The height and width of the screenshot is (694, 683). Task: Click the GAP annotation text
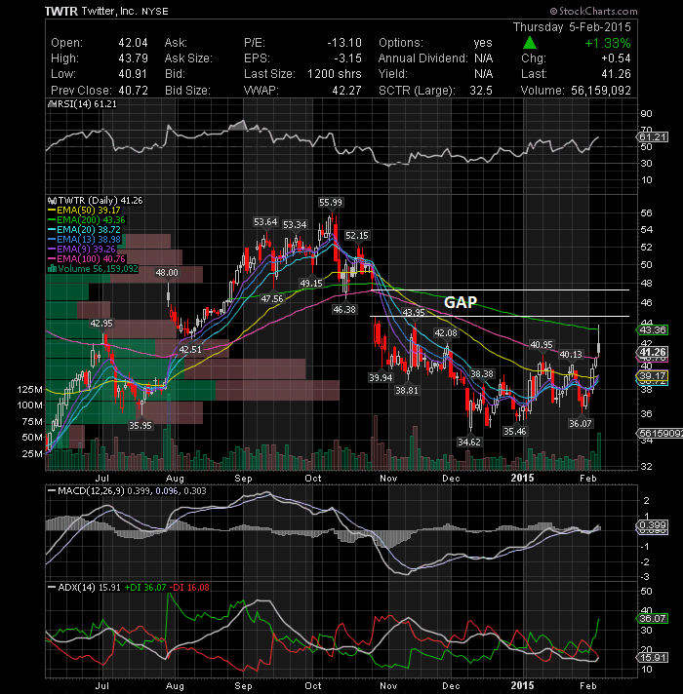[x=461, y=302]
